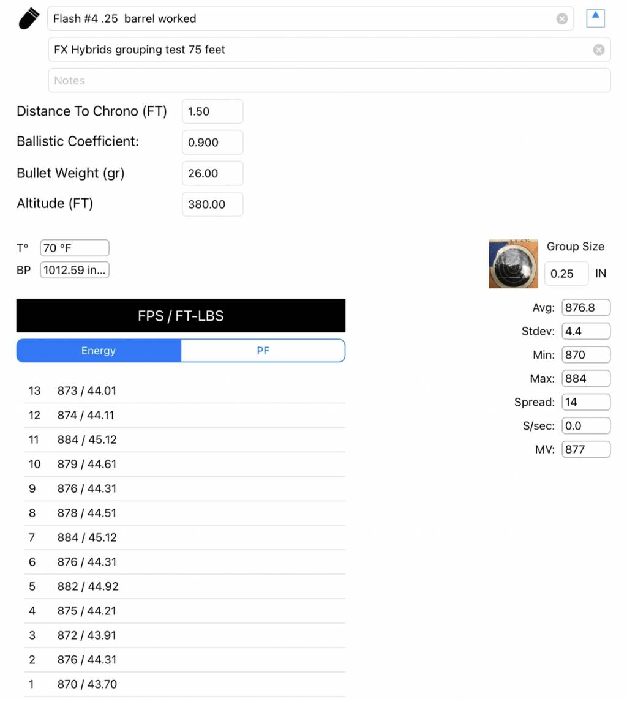Clear the Flash #4 title text field
Image resolution: width=627 pixels, height=702 pixels.
click(561, 19)
